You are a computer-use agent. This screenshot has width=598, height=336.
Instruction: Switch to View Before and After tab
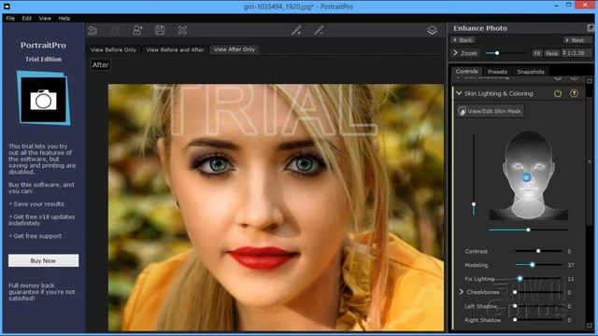coord(175,49)
